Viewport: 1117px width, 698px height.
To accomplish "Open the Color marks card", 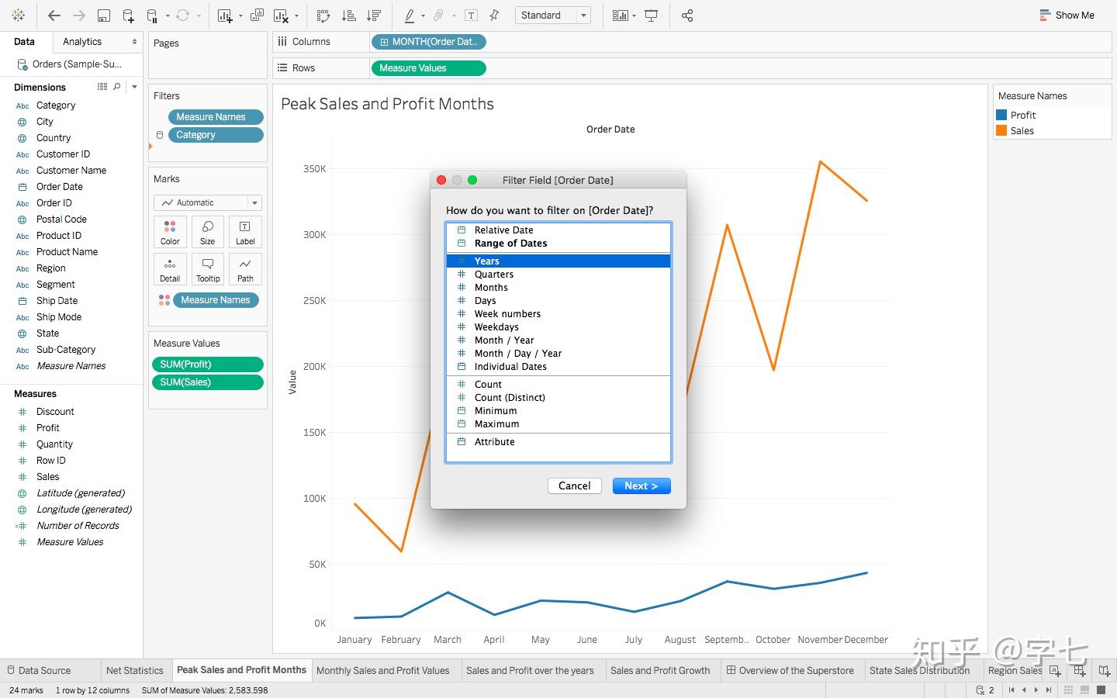I will click(x=170, y=232).
